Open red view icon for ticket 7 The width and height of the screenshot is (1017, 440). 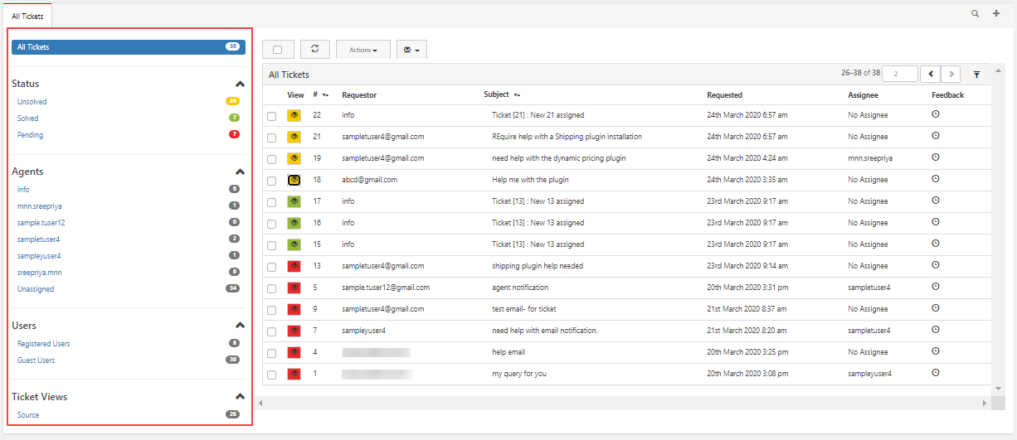click(294, 331)
